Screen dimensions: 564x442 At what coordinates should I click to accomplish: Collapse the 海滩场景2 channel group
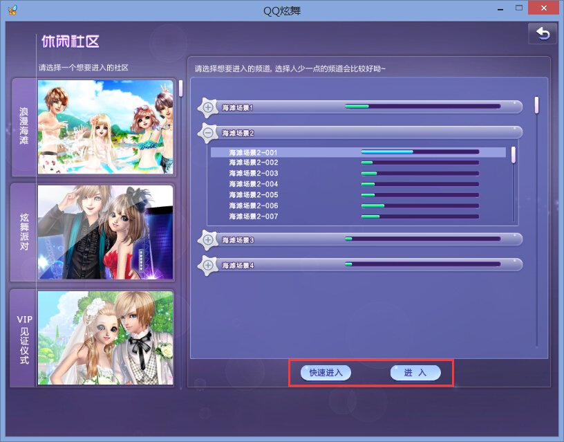coord(208,133)
